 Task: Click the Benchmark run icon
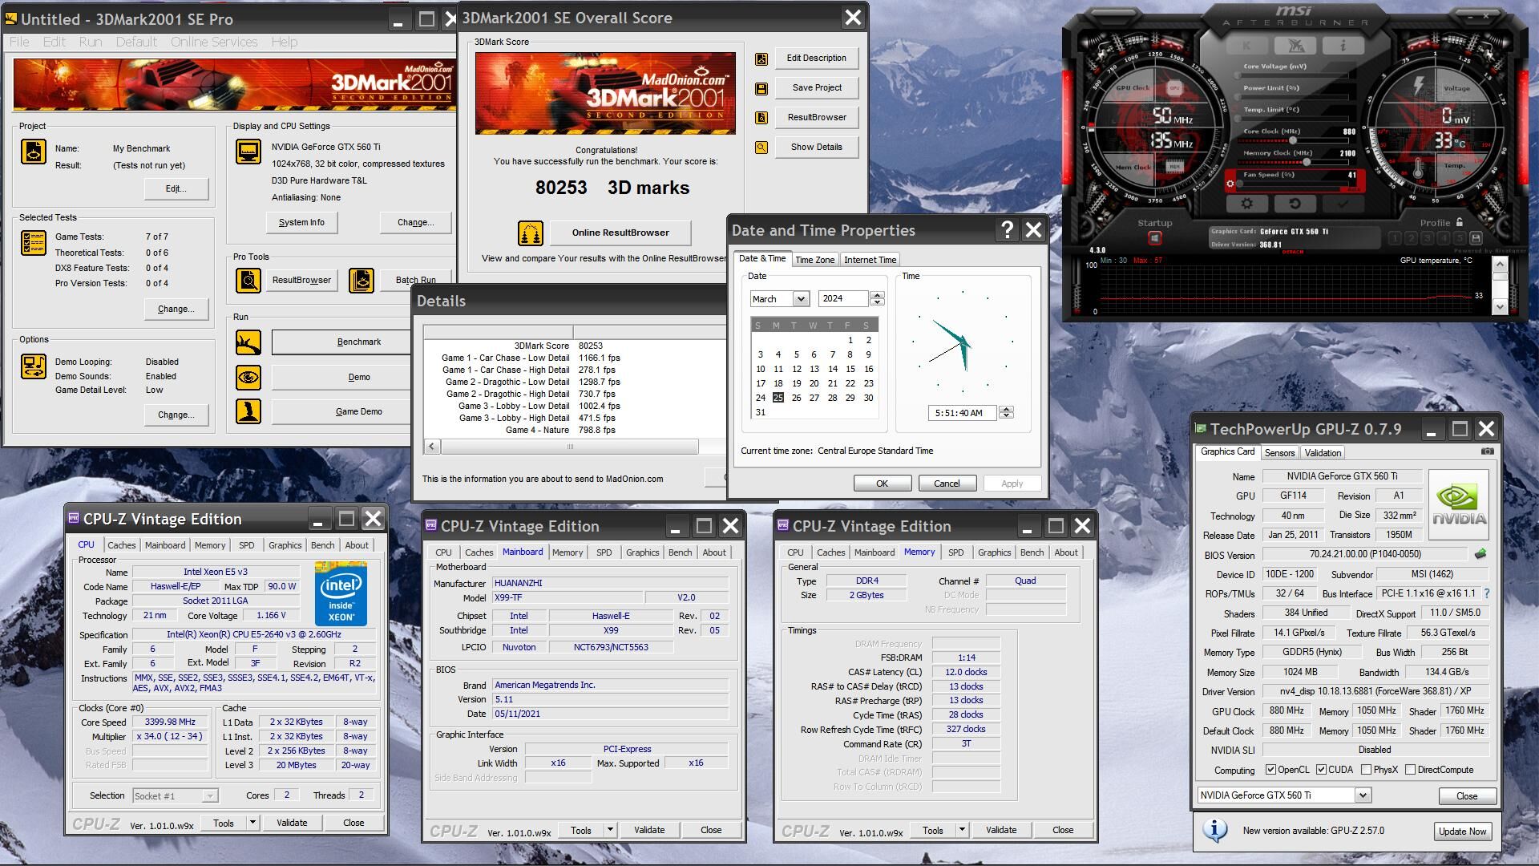pos(248,342)
